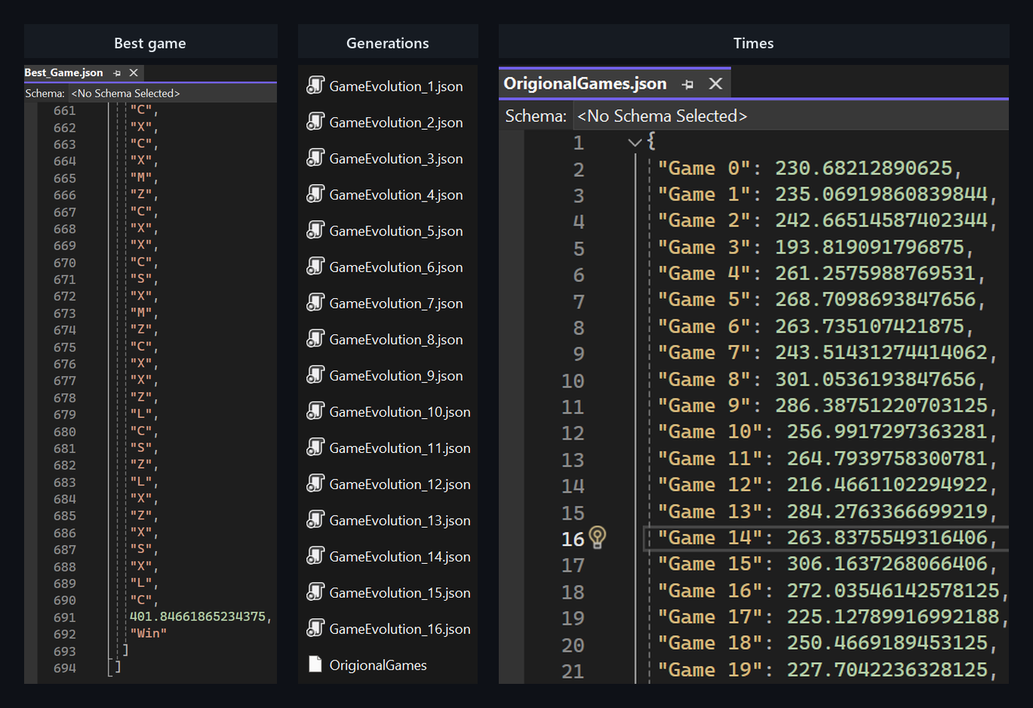Viewport: 1033px width, 708px height.
Task: Close the Best_Game.json tab
Action: pyautogui.click(x=134, y=72)
